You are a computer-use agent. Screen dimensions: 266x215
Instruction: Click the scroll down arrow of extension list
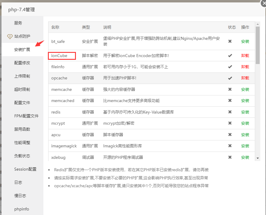258,158
